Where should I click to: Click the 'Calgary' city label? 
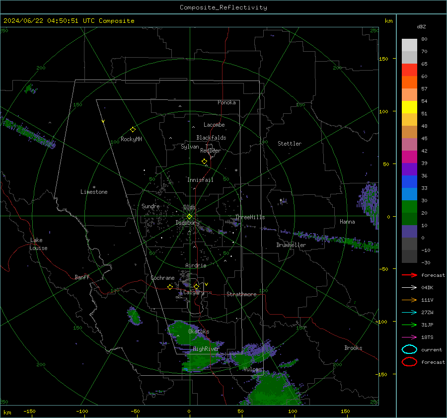[194, 292]
